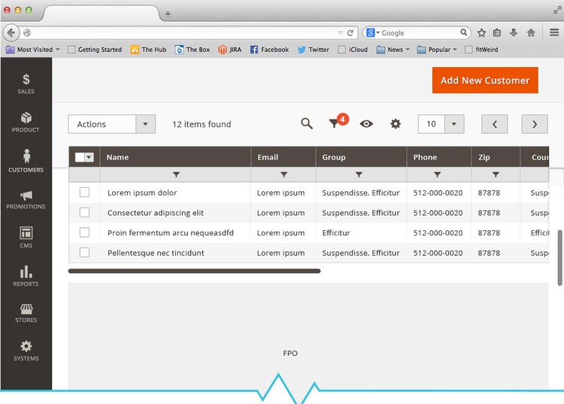Open the Systems menu item
The height and width of the screenshot is (404, 564).
pos(26,350)
